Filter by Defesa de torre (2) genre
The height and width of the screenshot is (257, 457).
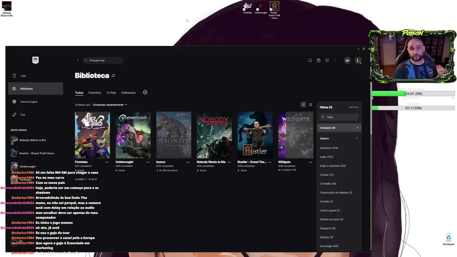pos(331,219)
